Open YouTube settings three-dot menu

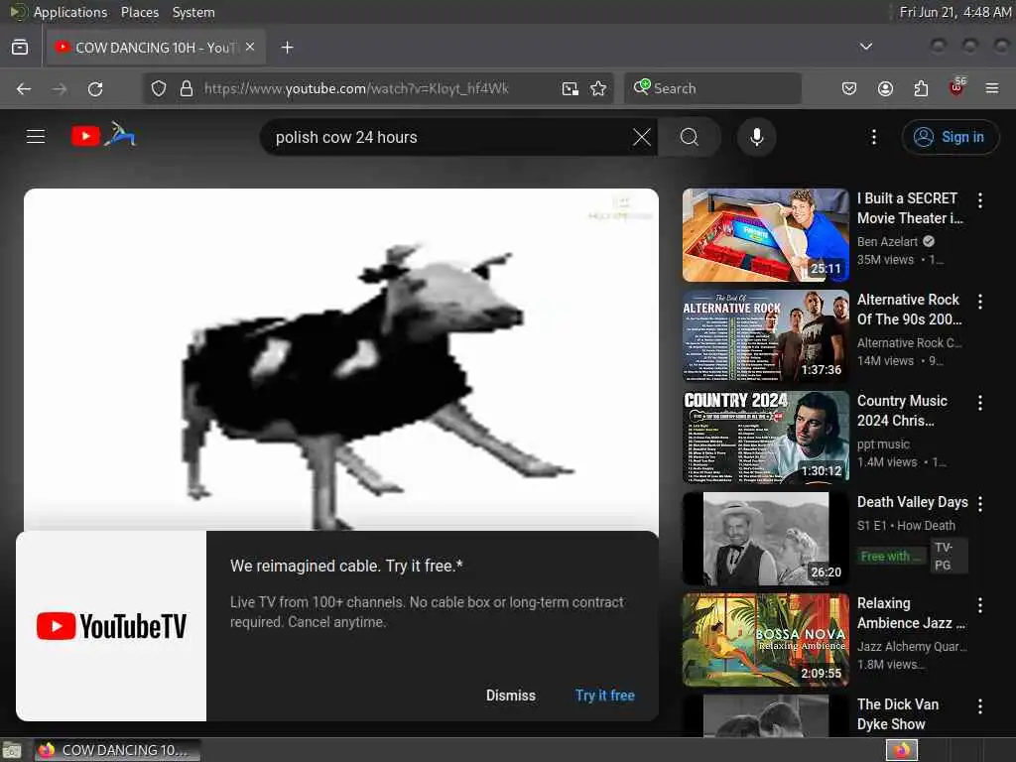873,137
